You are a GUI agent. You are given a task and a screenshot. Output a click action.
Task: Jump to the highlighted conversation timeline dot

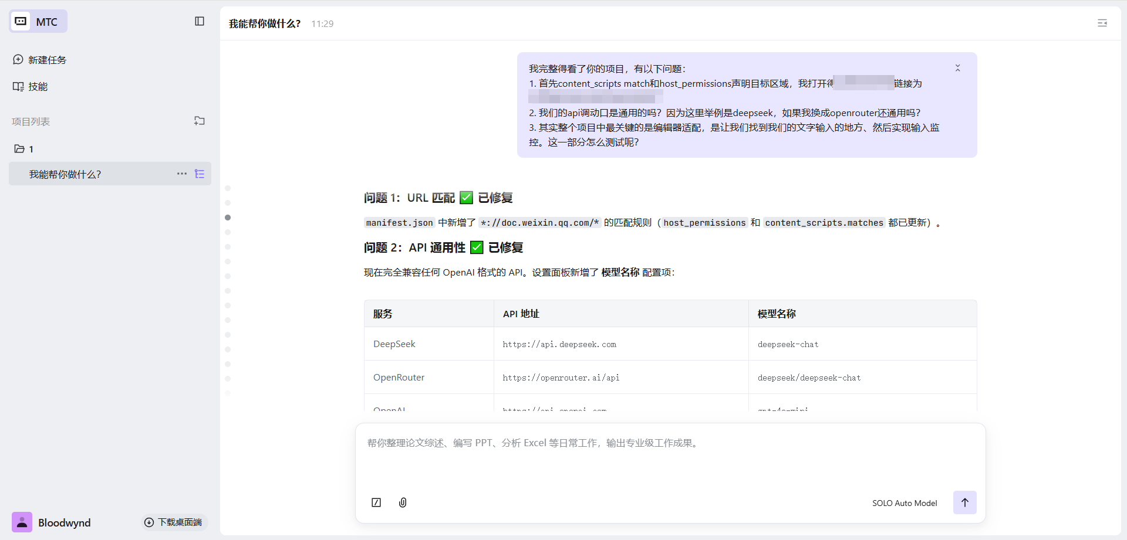[x=228, y=218]
